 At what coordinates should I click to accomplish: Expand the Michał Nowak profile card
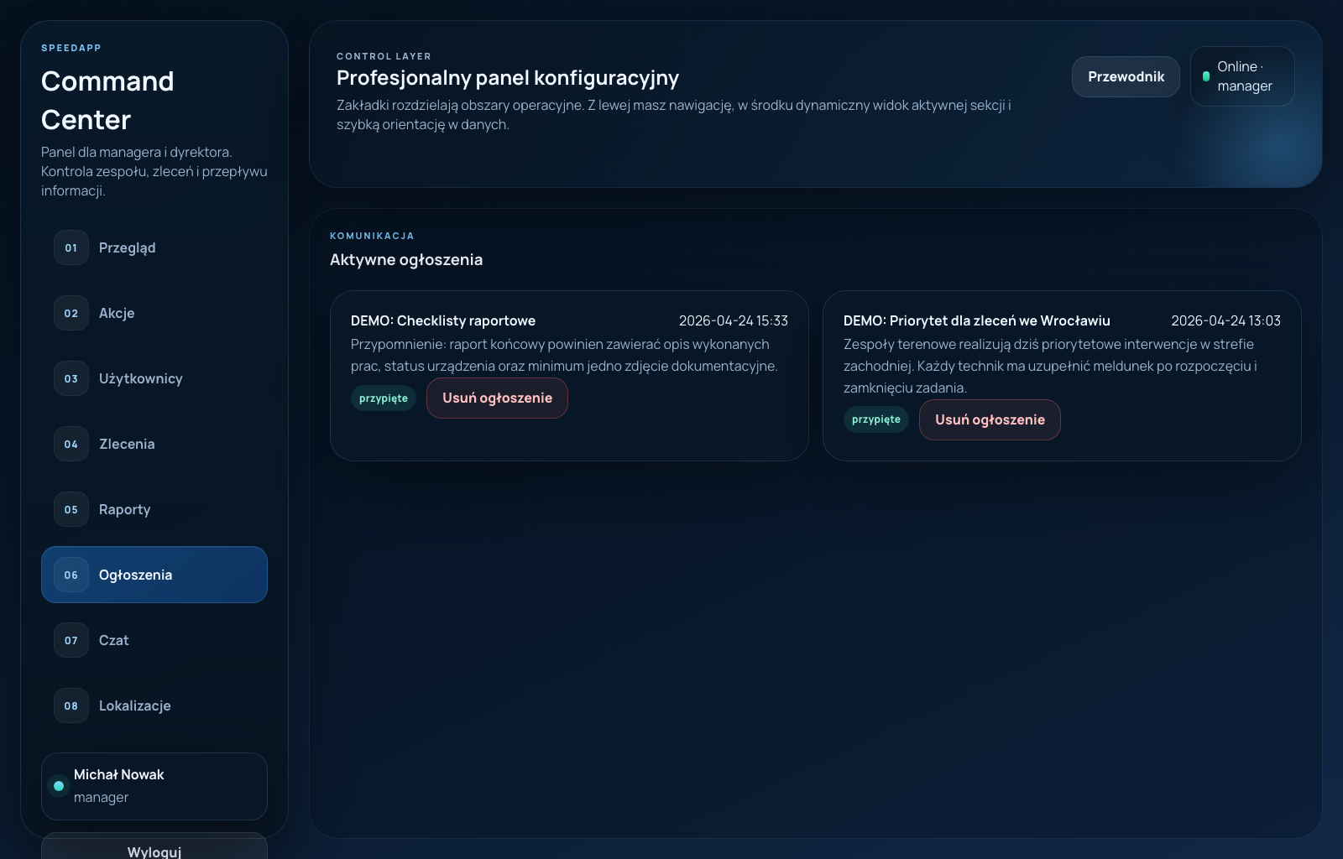pyautogui.click(x=154, y=786)
